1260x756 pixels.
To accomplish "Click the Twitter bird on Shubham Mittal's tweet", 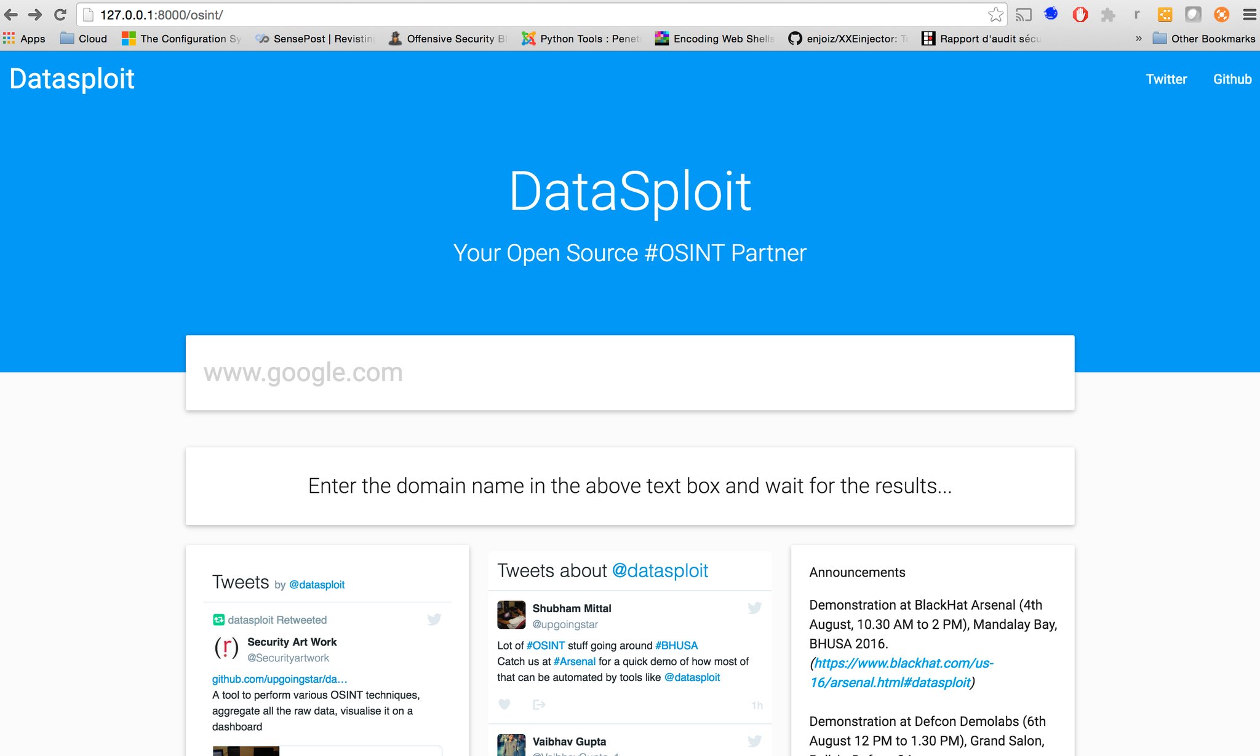I will (x=754, y=608).
